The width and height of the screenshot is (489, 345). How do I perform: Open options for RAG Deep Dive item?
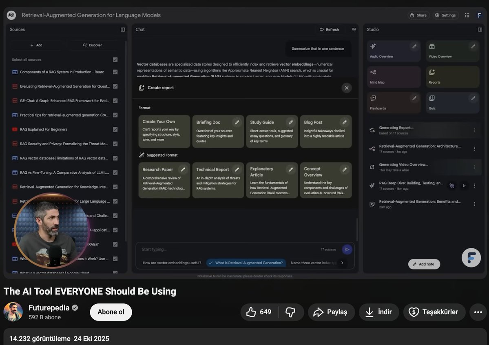(474, 186)
